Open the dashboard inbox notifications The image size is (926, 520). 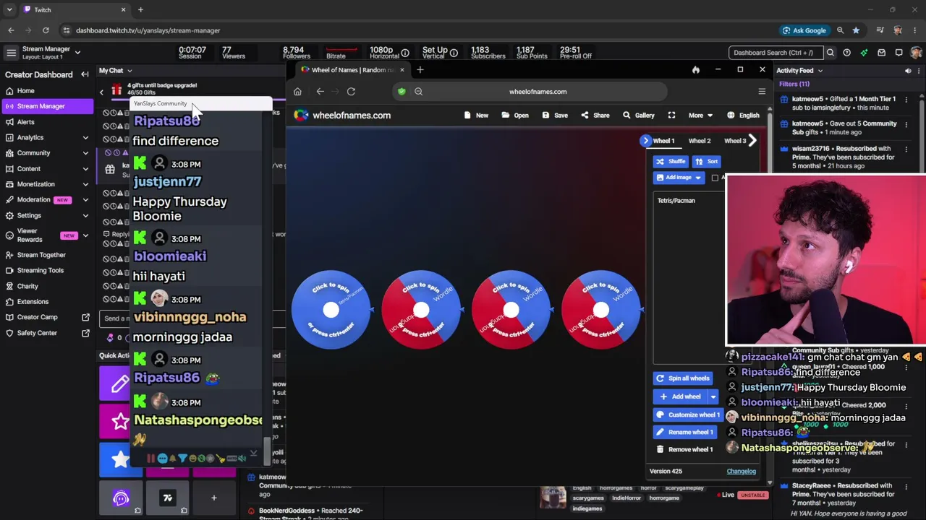(881, 53)
